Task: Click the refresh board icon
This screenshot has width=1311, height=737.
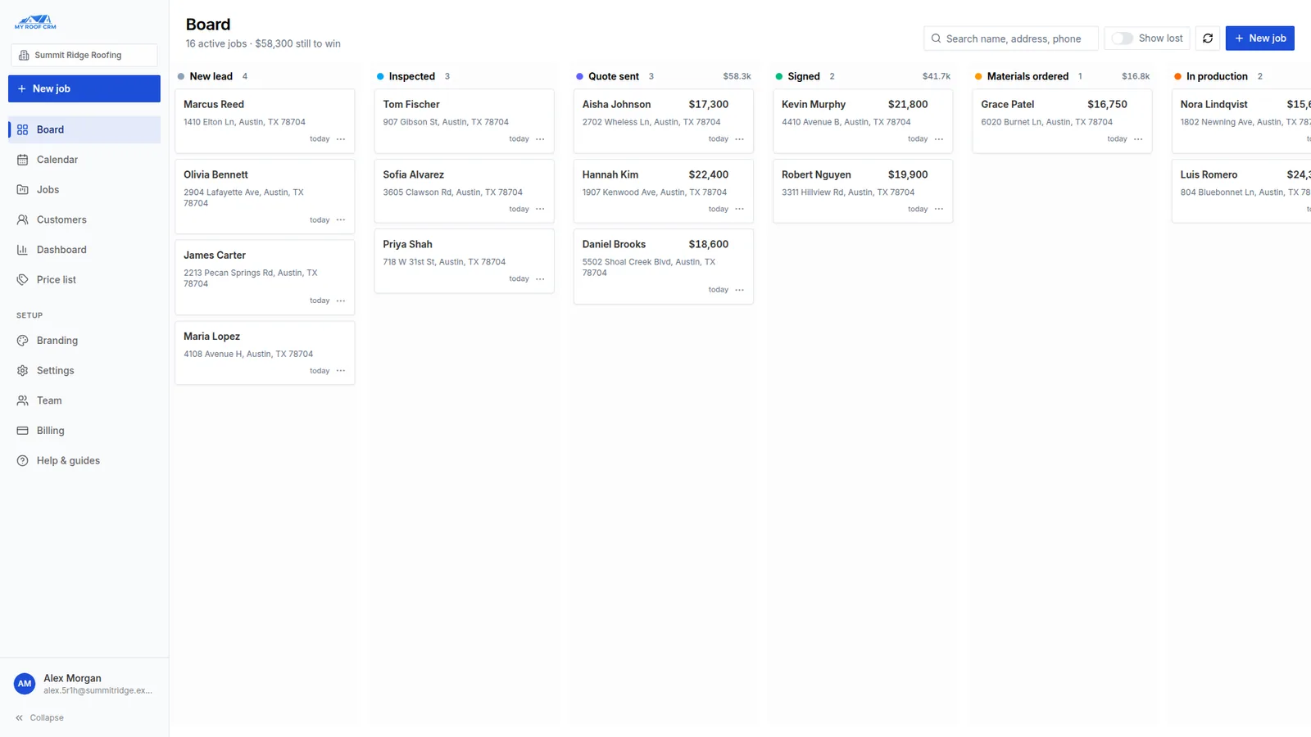Action: [x=1207, y=38]
